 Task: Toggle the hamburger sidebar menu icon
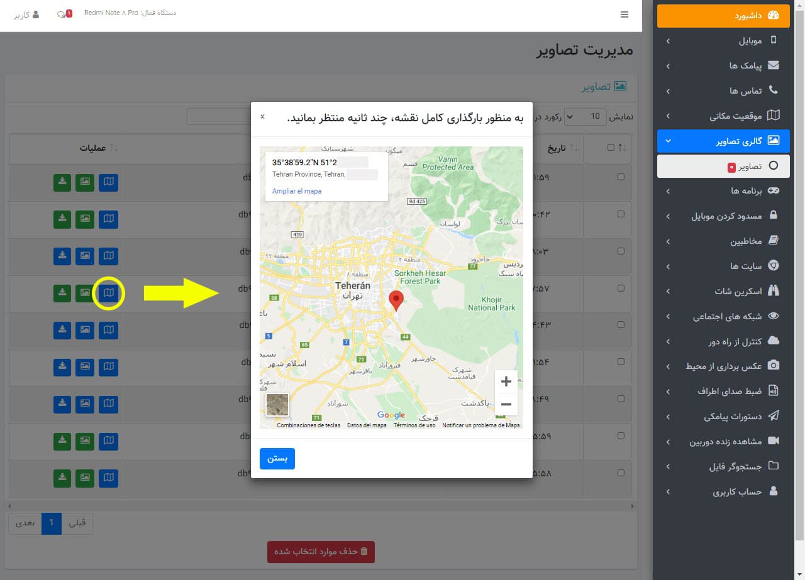point(625,14)
